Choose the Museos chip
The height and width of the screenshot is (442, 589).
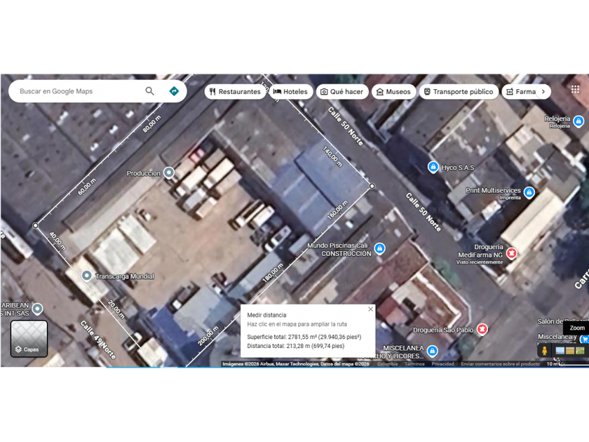pos(393,92)
